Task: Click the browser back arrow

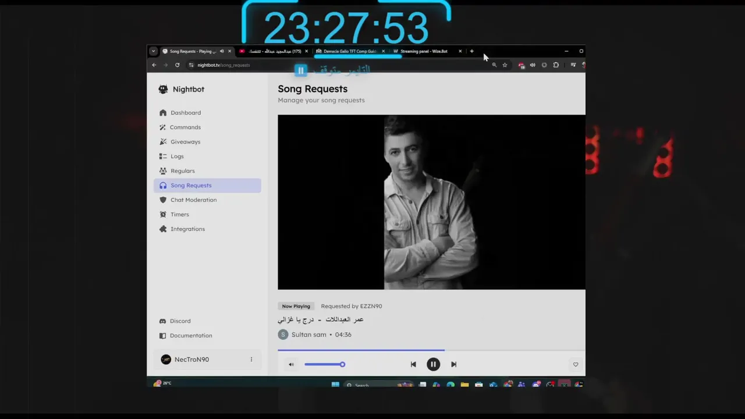Action: click(x=154, y=65)
